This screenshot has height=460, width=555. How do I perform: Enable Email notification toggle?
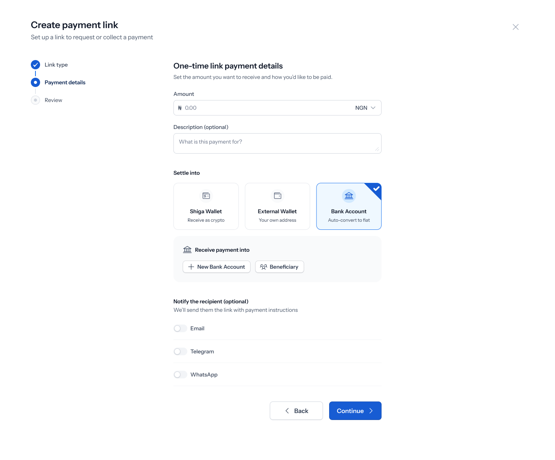click(180, 328)
